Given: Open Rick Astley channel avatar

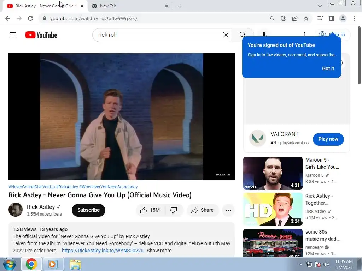Looking at the screenshot, I should [x=16, y=210].
